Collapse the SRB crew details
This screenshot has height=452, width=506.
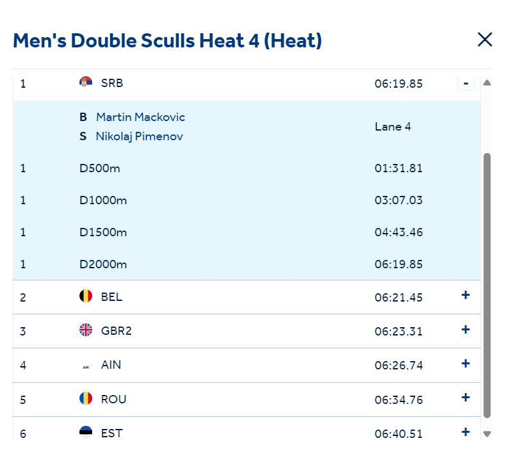point(466,83)
